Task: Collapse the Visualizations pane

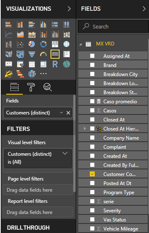Action: coord(69,9)
